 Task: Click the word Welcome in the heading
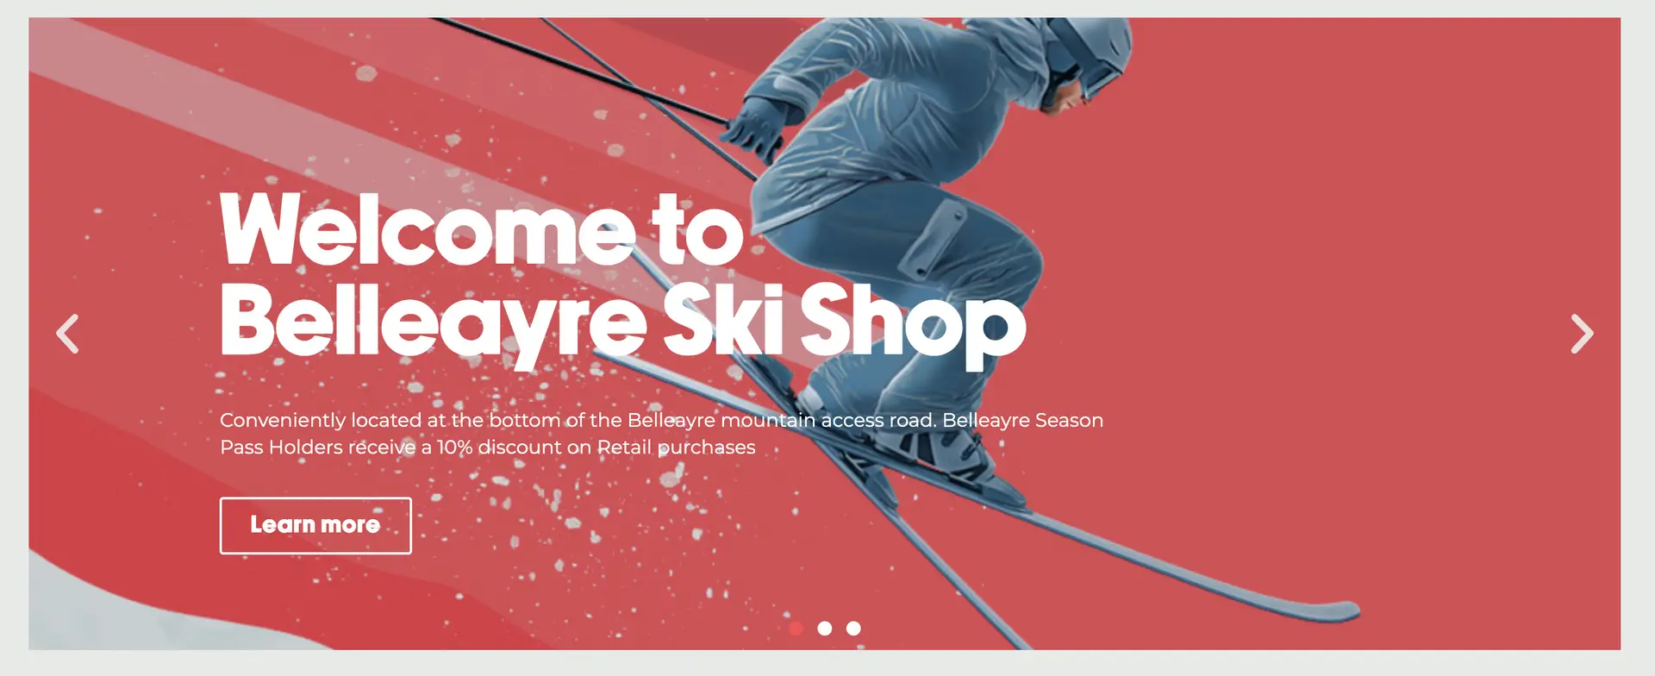coord(427,229)
